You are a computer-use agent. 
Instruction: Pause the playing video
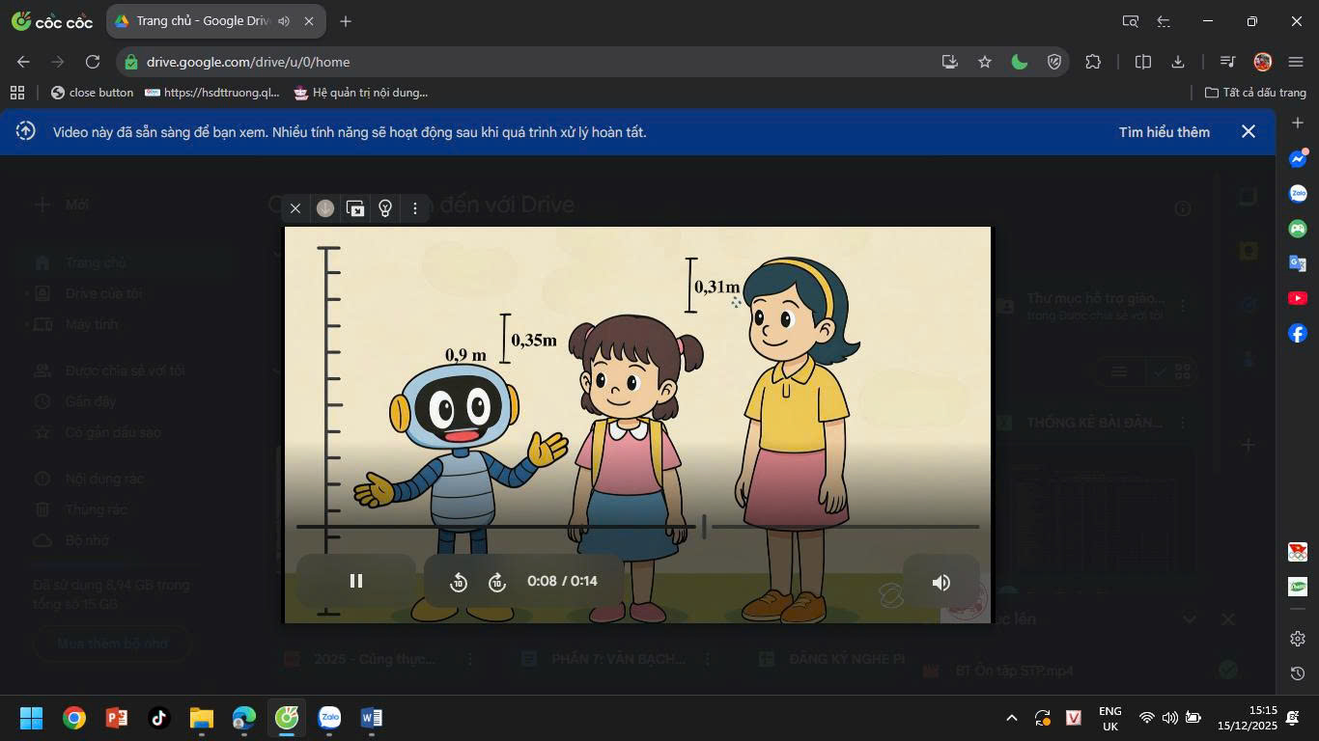[356, 581]
